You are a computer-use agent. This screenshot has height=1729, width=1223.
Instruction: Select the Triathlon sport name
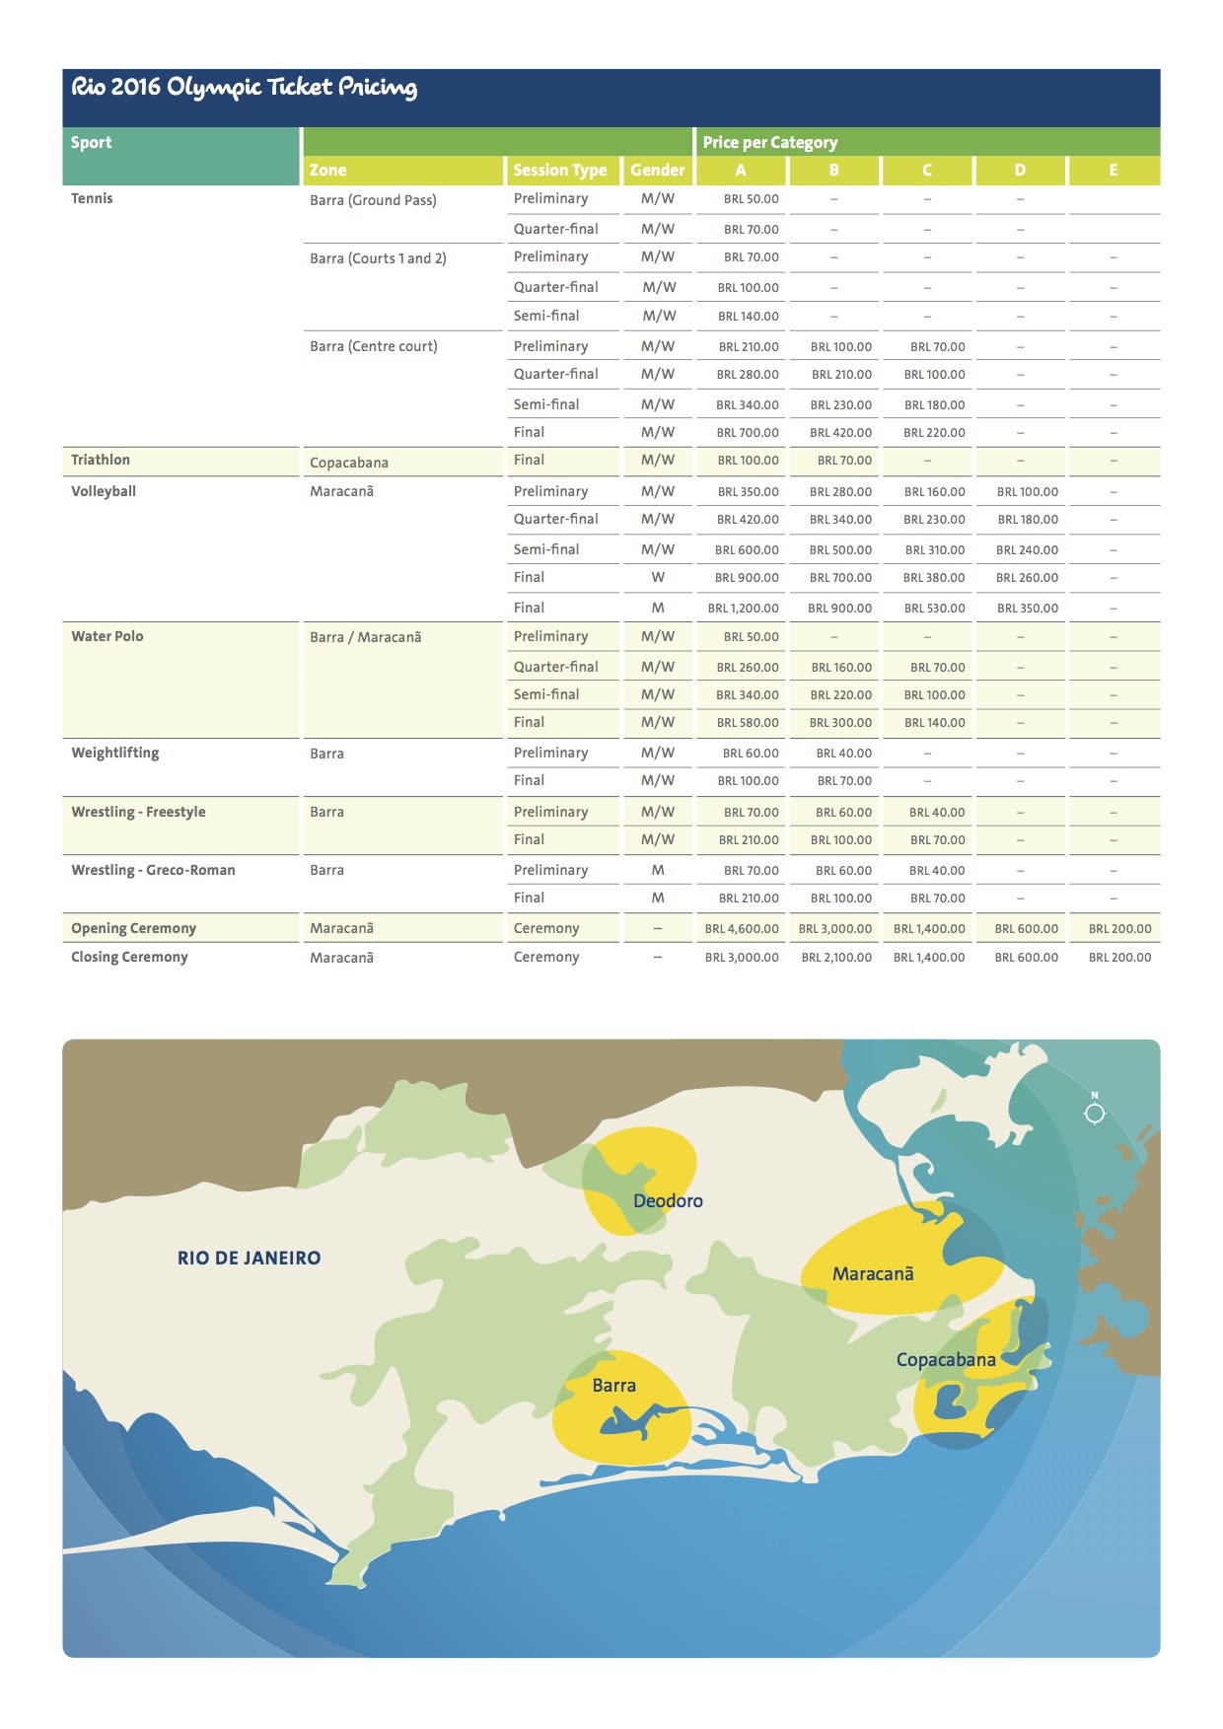(100, 460)
